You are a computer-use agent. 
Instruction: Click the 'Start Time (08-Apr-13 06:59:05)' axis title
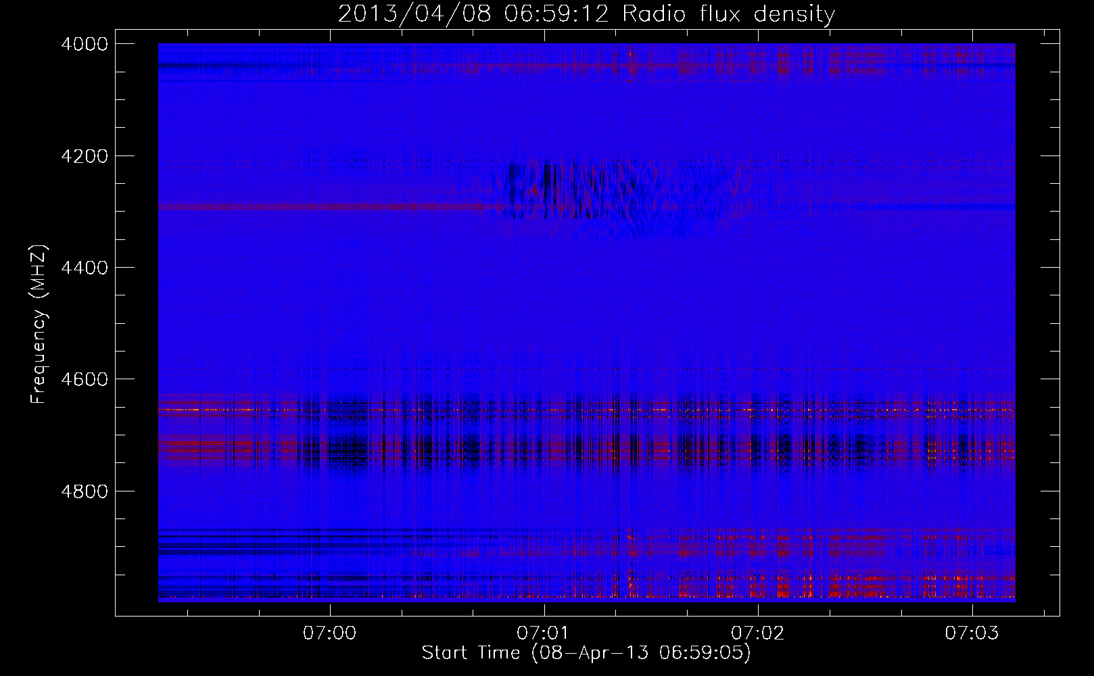click(586, 653)
